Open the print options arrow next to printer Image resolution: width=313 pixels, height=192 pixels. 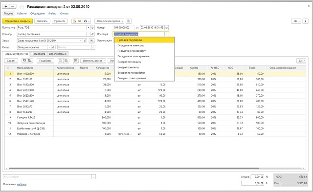tap(89, 21)
